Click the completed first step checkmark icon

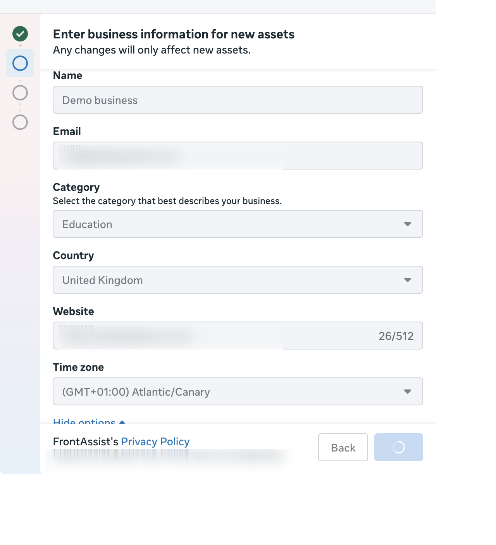click(x=20, y=34)
